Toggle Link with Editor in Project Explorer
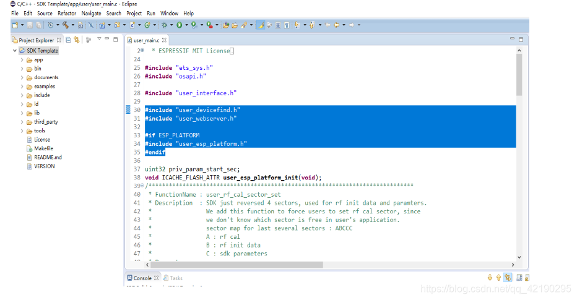577x300 pixels. click(77, 40)
